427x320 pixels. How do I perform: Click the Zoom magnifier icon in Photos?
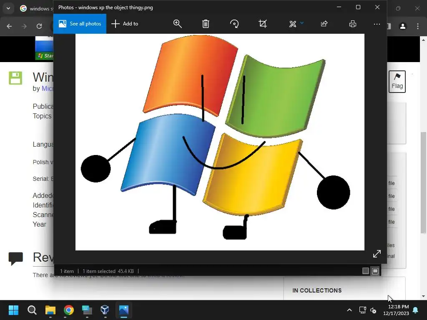tap(178, 24)
